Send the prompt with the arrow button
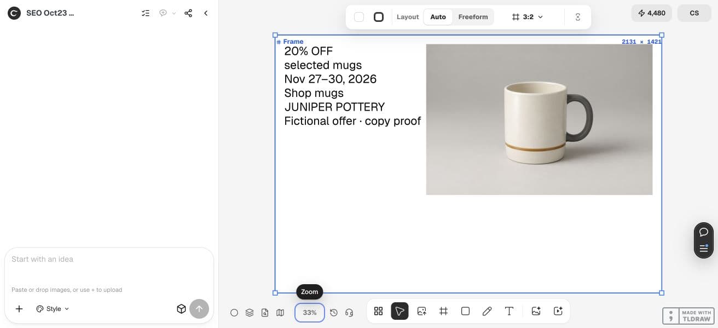This screenshot has height=328, width=718. (199, 309)
